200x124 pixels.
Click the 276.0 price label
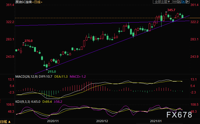point(28,41)
